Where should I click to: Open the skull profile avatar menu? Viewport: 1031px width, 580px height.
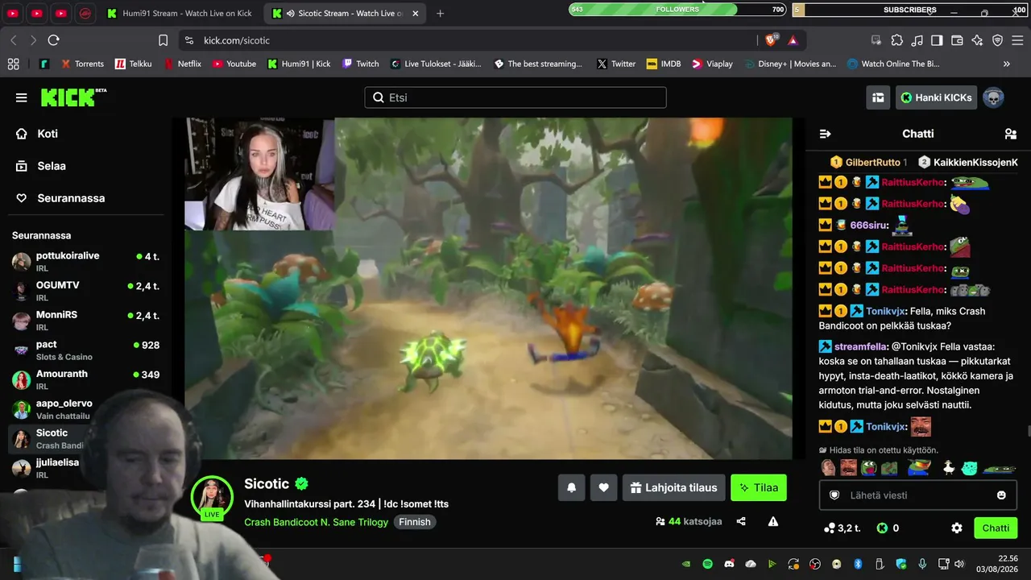click(993, 97)
